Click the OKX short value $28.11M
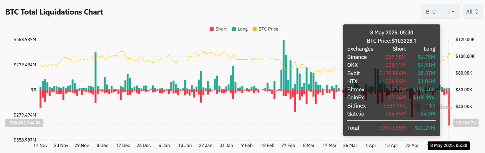Viewport: 485px width, 153px height. [396, 65]
